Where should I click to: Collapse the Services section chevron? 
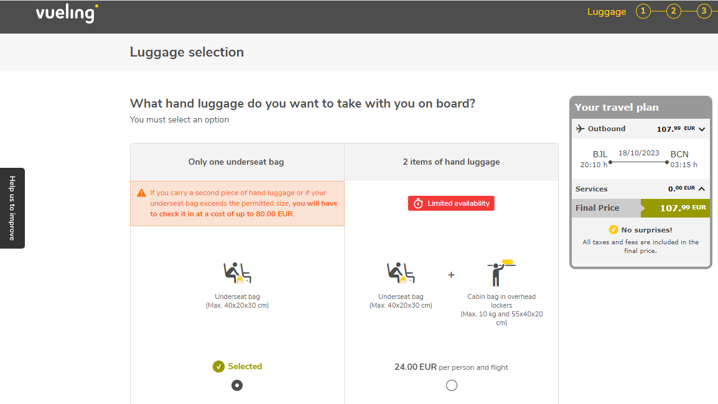[702, 188]
